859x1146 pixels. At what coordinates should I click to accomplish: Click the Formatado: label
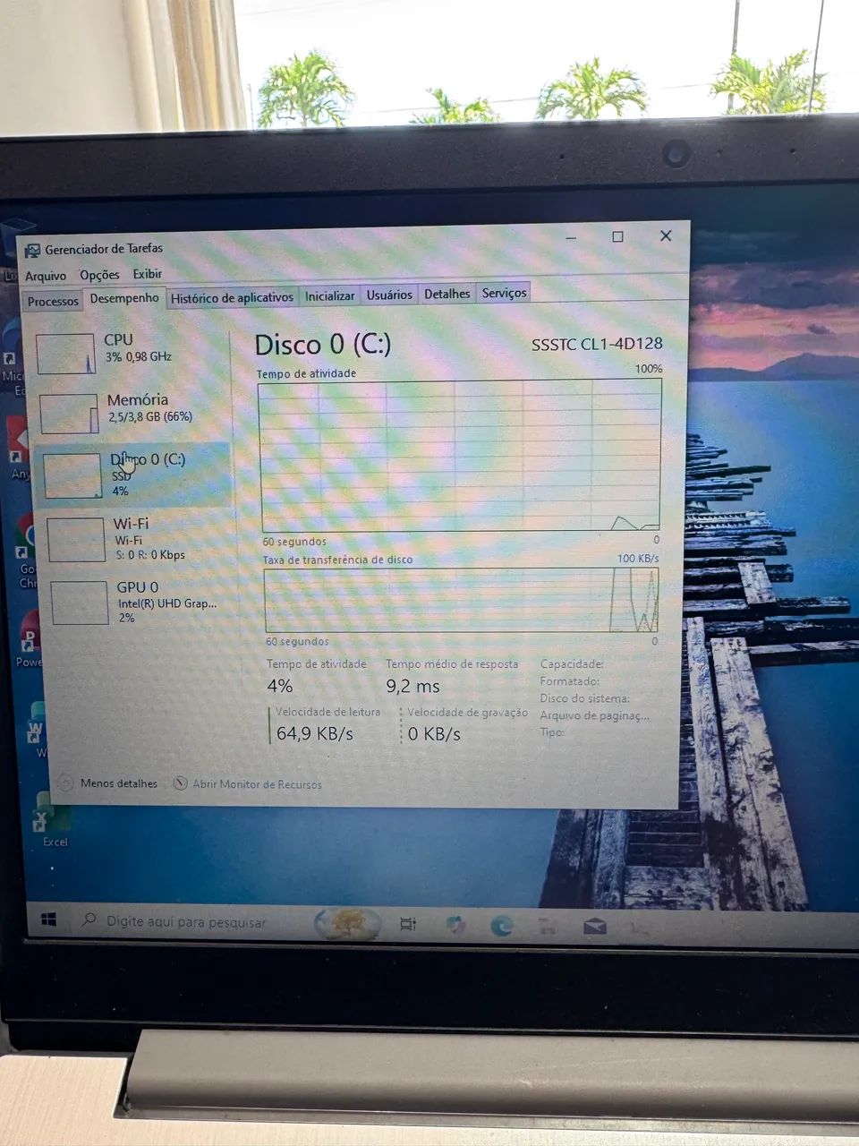click(x=570, y=681)
